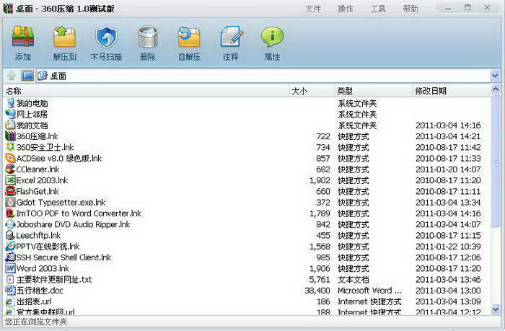Start 木马扫描 trojan scan
The width and height of the screenshot is (505, 331).
[106, 37]
